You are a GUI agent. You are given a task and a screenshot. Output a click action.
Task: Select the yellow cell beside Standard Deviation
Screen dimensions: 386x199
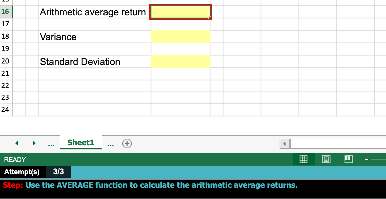pos(180,61)
